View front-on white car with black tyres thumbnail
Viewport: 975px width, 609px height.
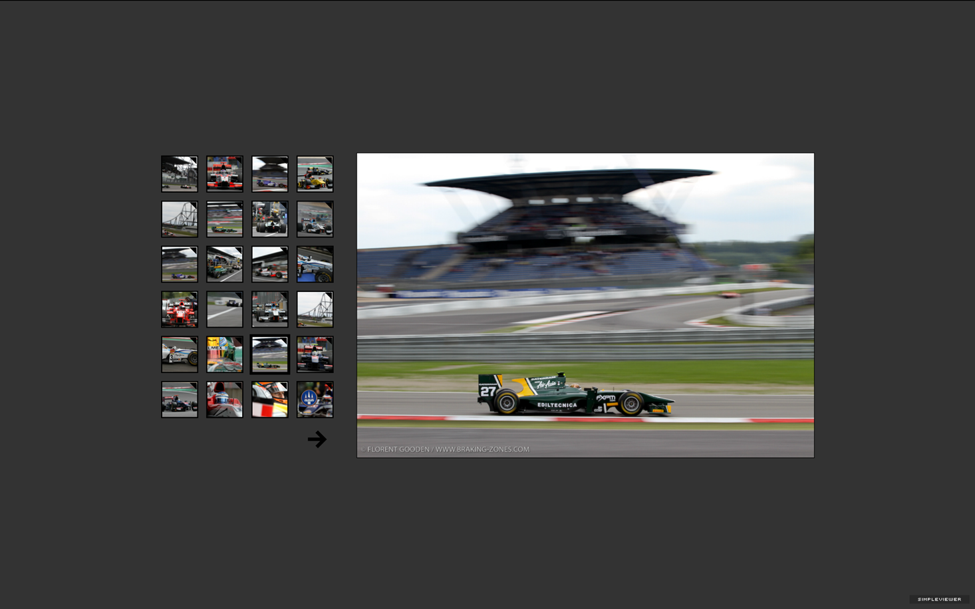270,310
